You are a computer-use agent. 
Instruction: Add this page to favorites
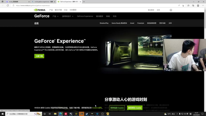click(x=183, y=5)
